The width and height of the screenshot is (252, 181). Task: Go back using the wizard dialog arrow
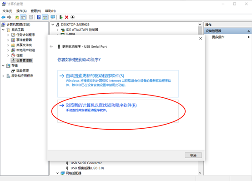click(x=51, y=46)
